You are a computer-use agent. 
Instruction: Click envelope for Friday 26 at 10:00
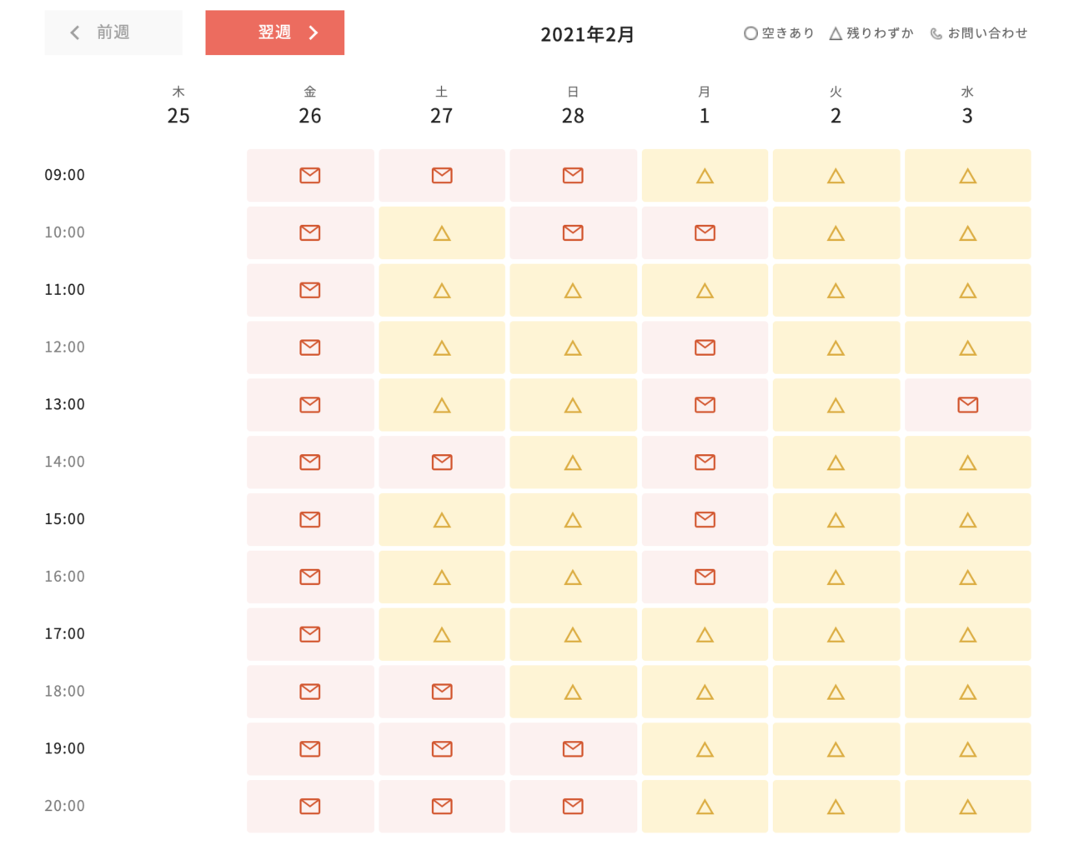pyautogui.click(x=310, y=233)
